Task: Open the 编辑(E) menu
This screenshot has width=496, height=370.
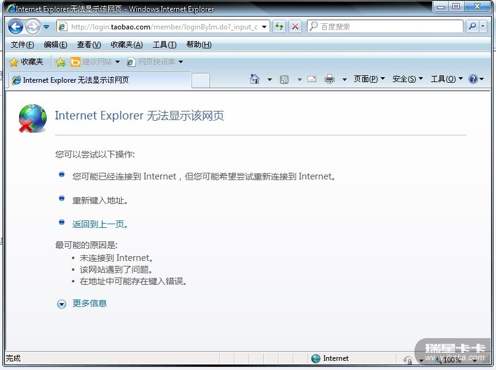Action: click(55, 45)
